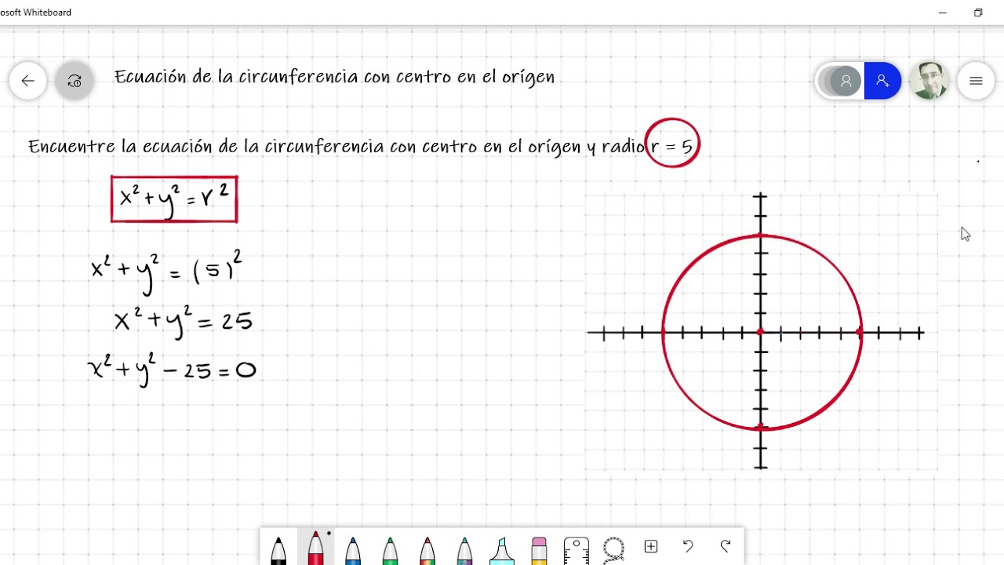Redo the last action
The width and height of the screenshot is (1004, 565).
(726, 546)
